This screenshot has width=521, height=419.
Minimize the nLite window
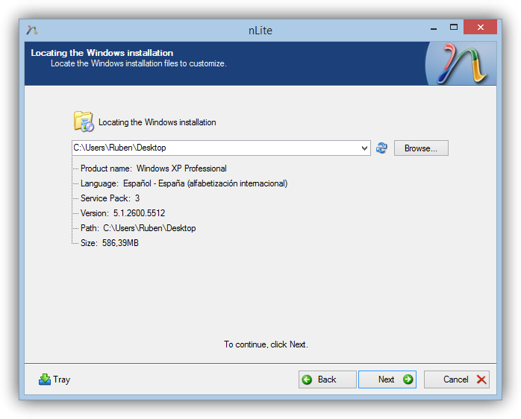point(434,29)
